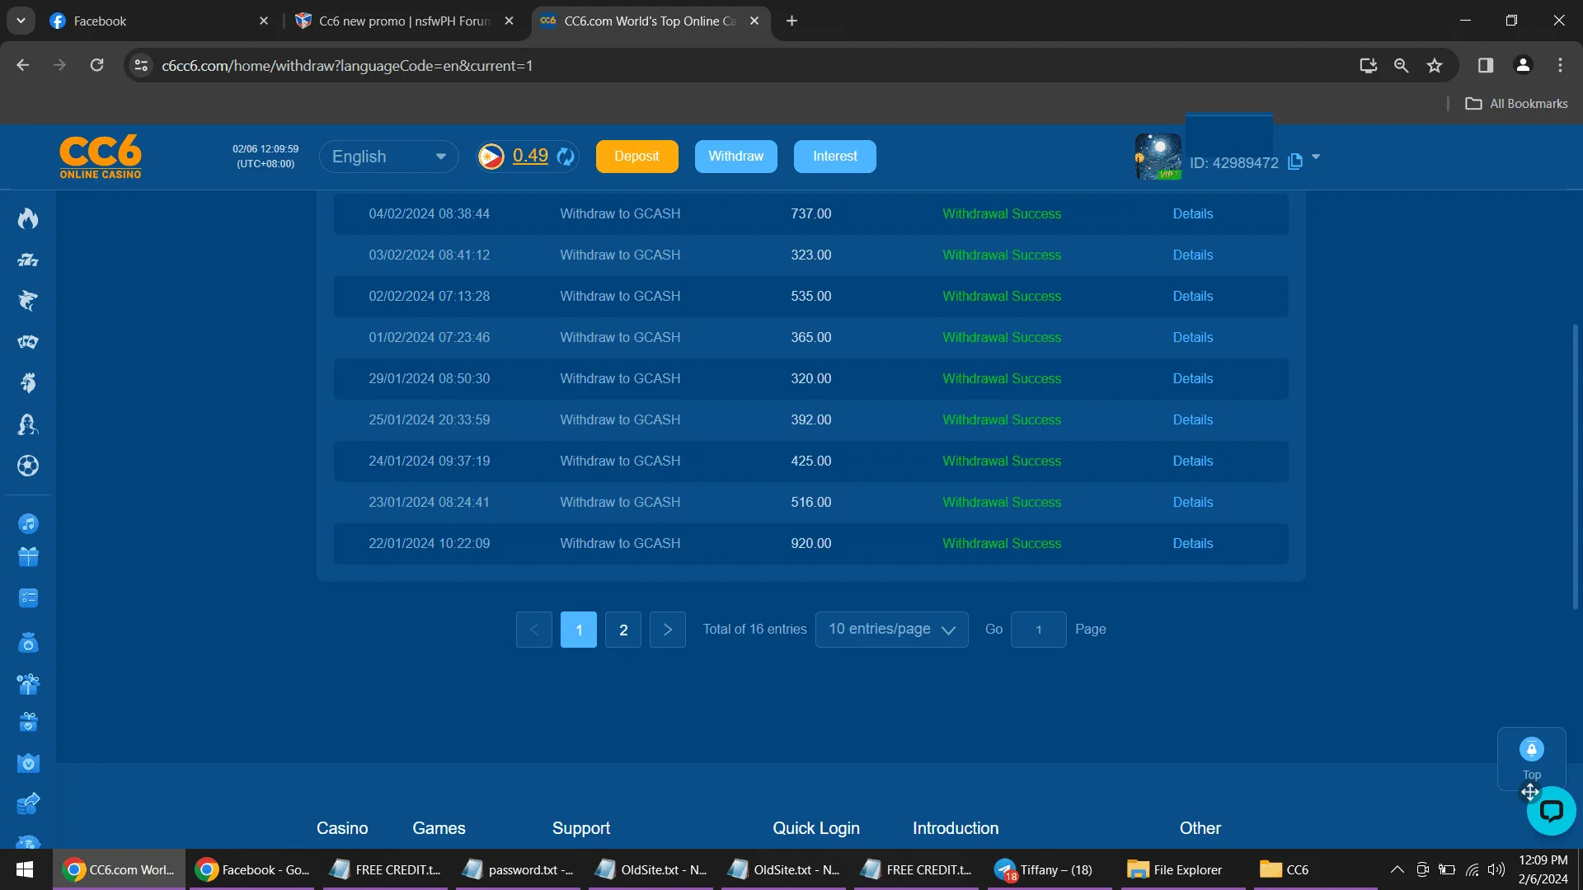Click the Withdraw button
The width and height of the screenshot is (1583, 890).
tap(735, 157)
